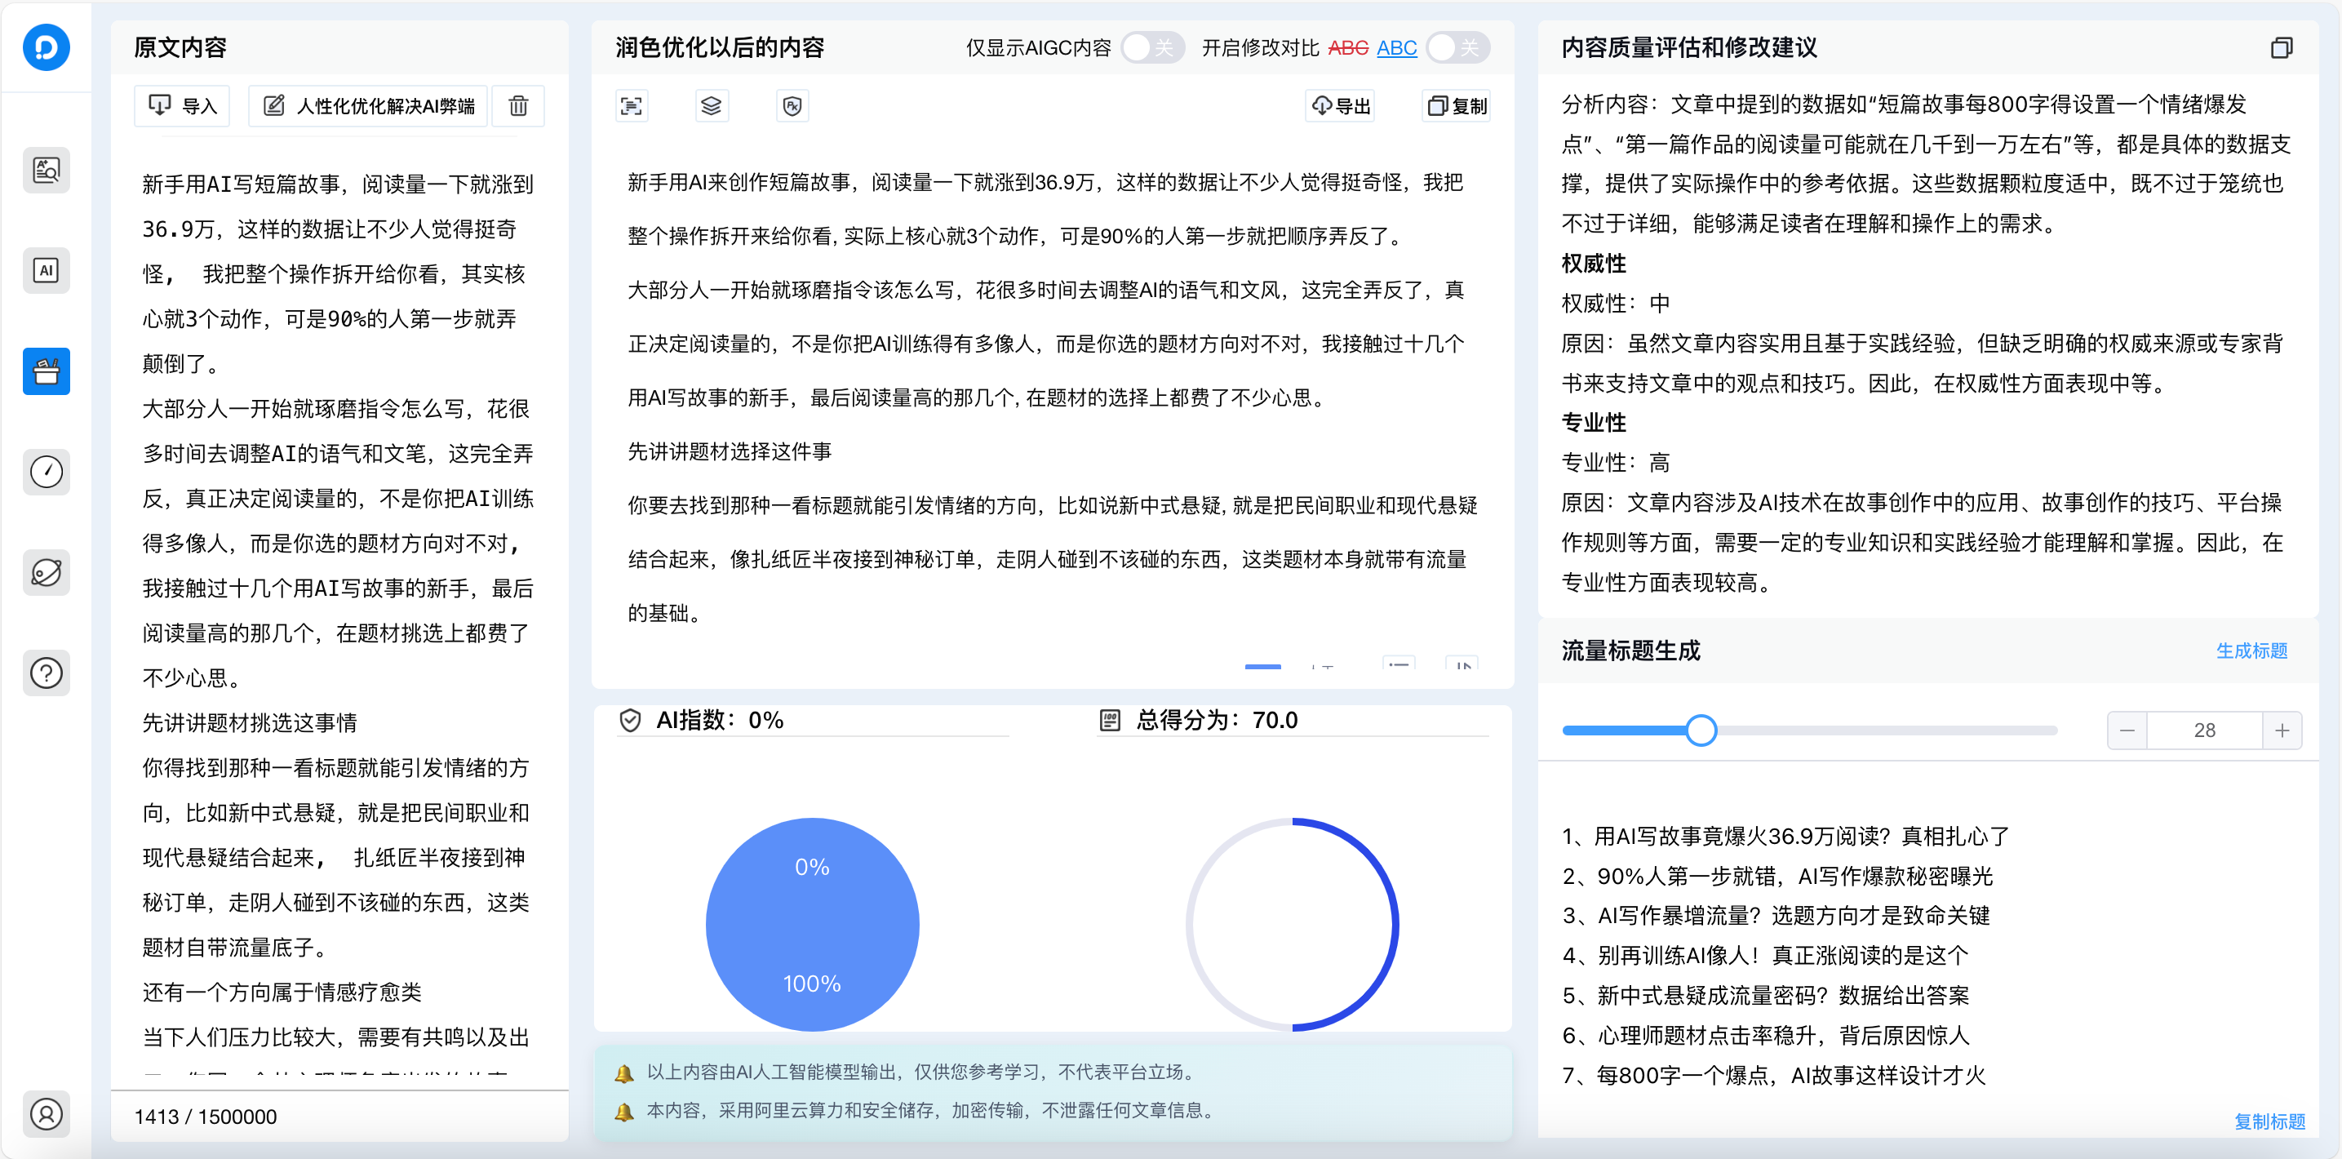Delete original content using trash icon

click(518, 105)
